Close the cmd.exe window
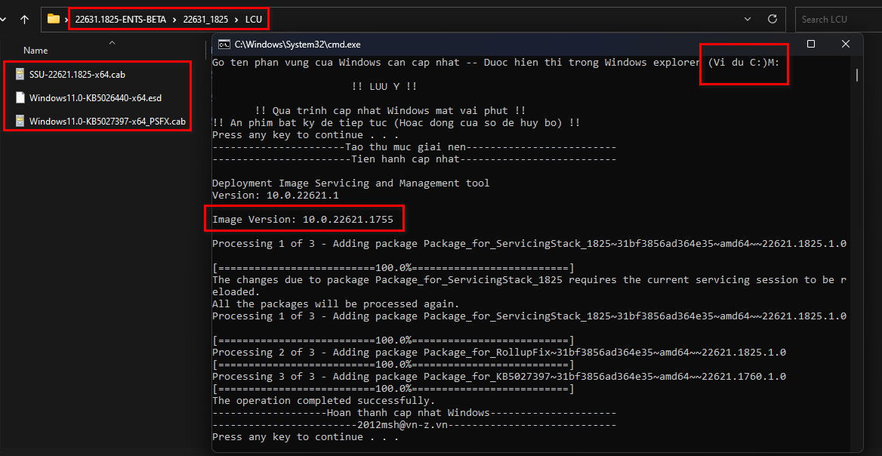The height and width of the screenshot is (456, 882). tap(846, 44)
